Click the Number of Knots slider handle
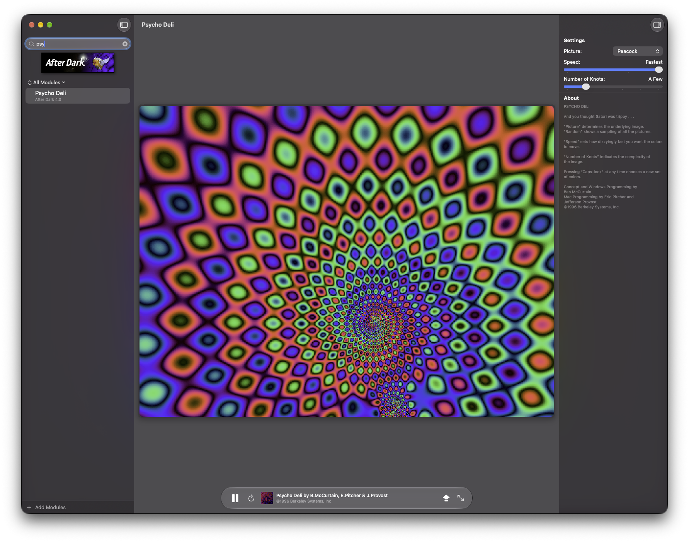689x542 pixels. (586, 87)
